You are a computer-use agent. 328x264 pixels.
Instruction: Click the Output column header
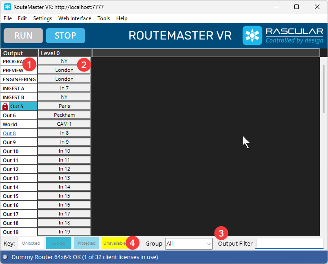[19, 53]
